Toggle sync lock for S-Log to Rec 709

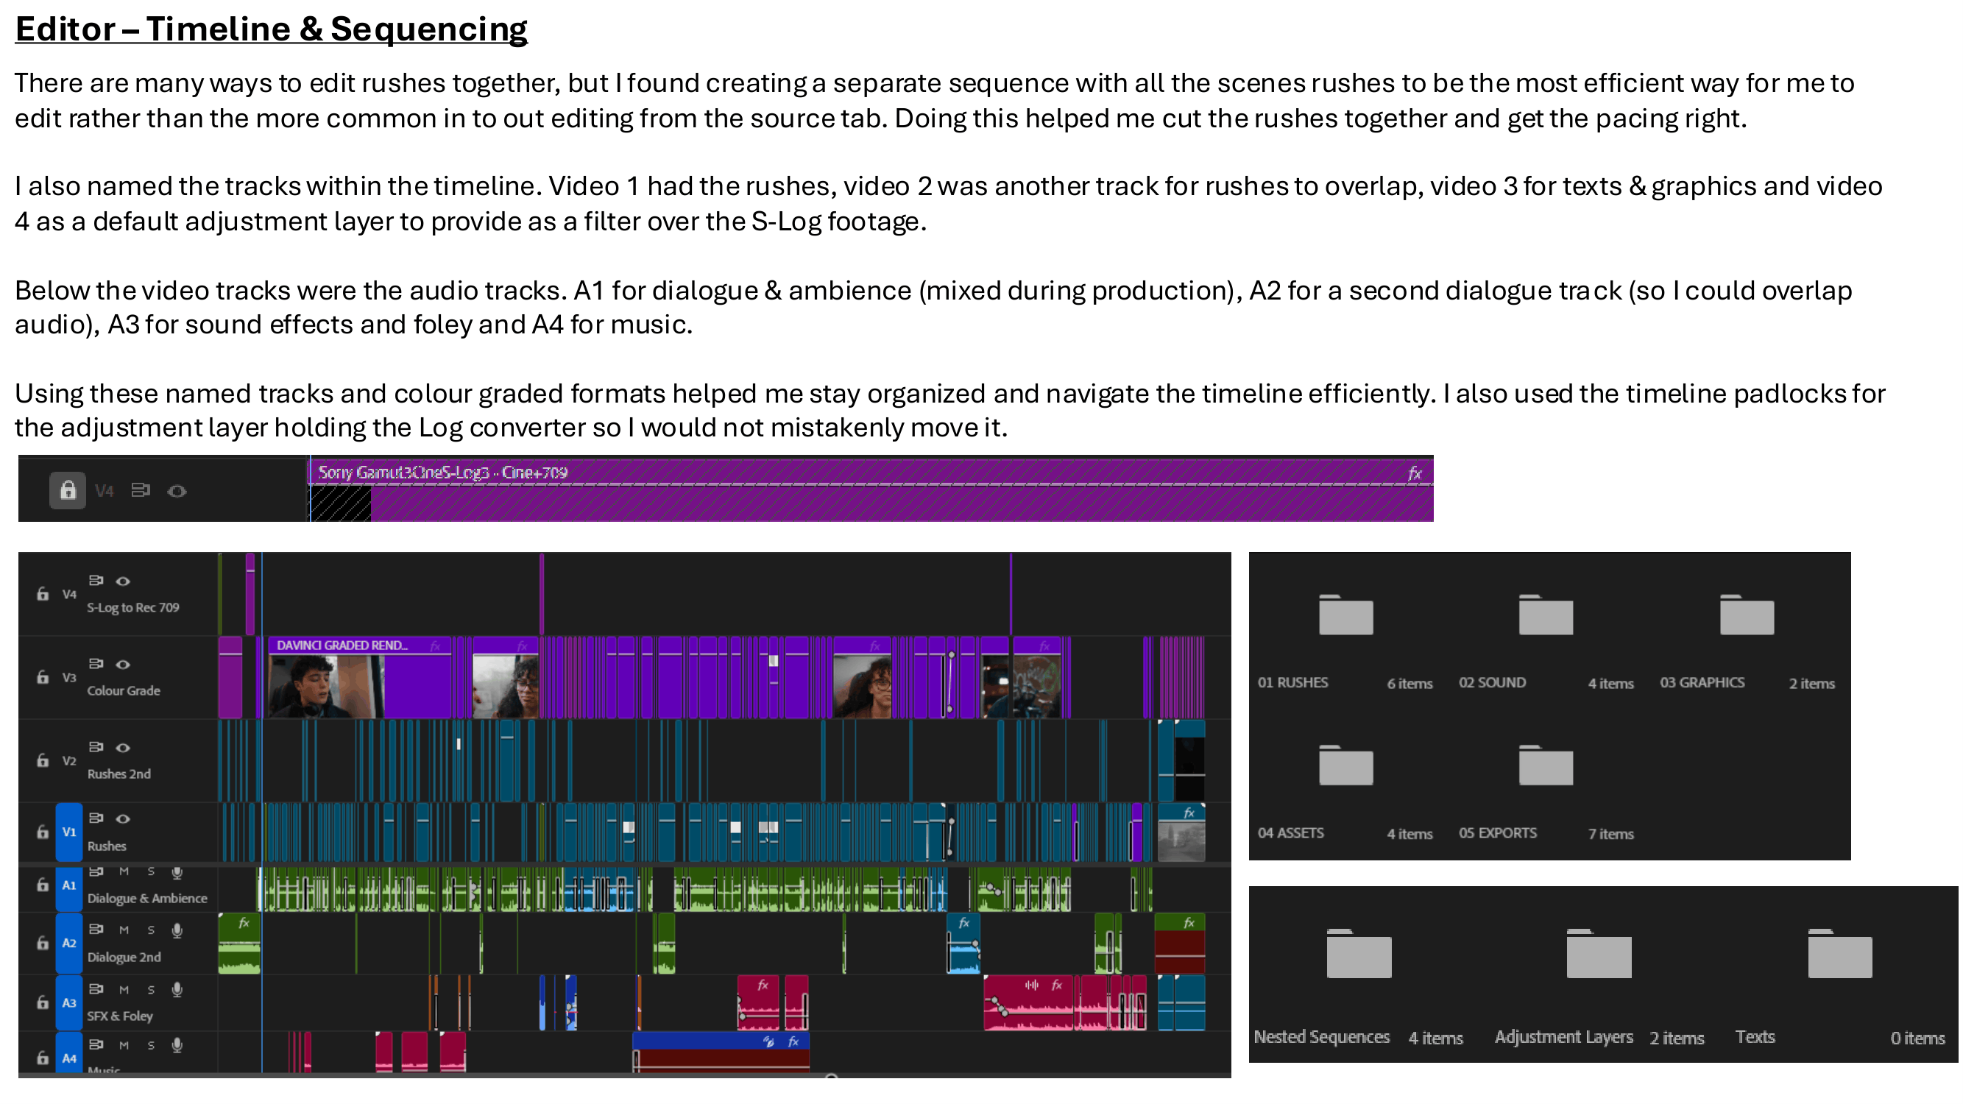(x=96, y=581)
